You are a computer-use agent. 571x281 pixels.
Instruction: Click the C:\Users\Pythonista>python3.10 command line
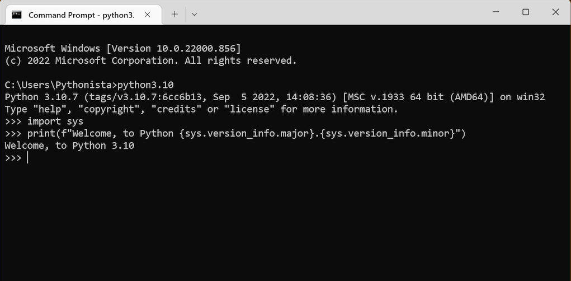(89, 85)
